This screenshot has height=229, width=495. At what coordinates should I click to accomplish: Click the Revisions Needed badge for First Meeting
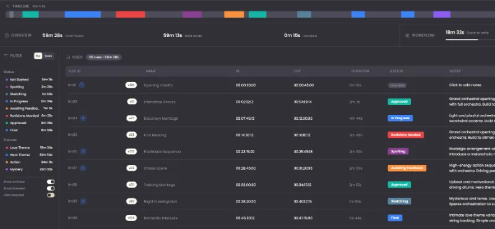click(406, 135)
